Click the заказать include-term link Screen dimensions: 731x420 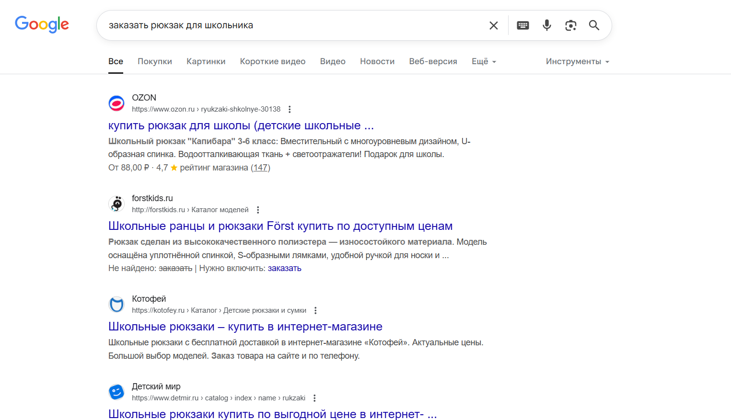pyautogui.click(x=283, y=268)
